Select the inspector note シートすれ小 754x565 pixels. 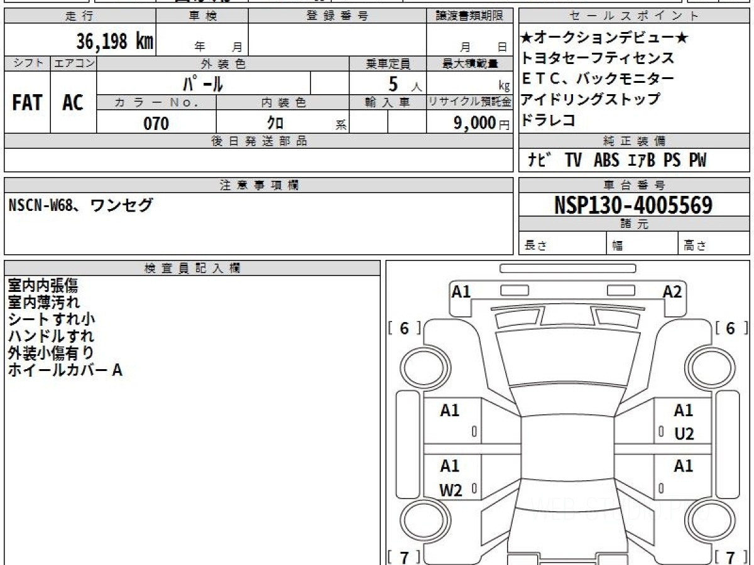pos(51,320)
